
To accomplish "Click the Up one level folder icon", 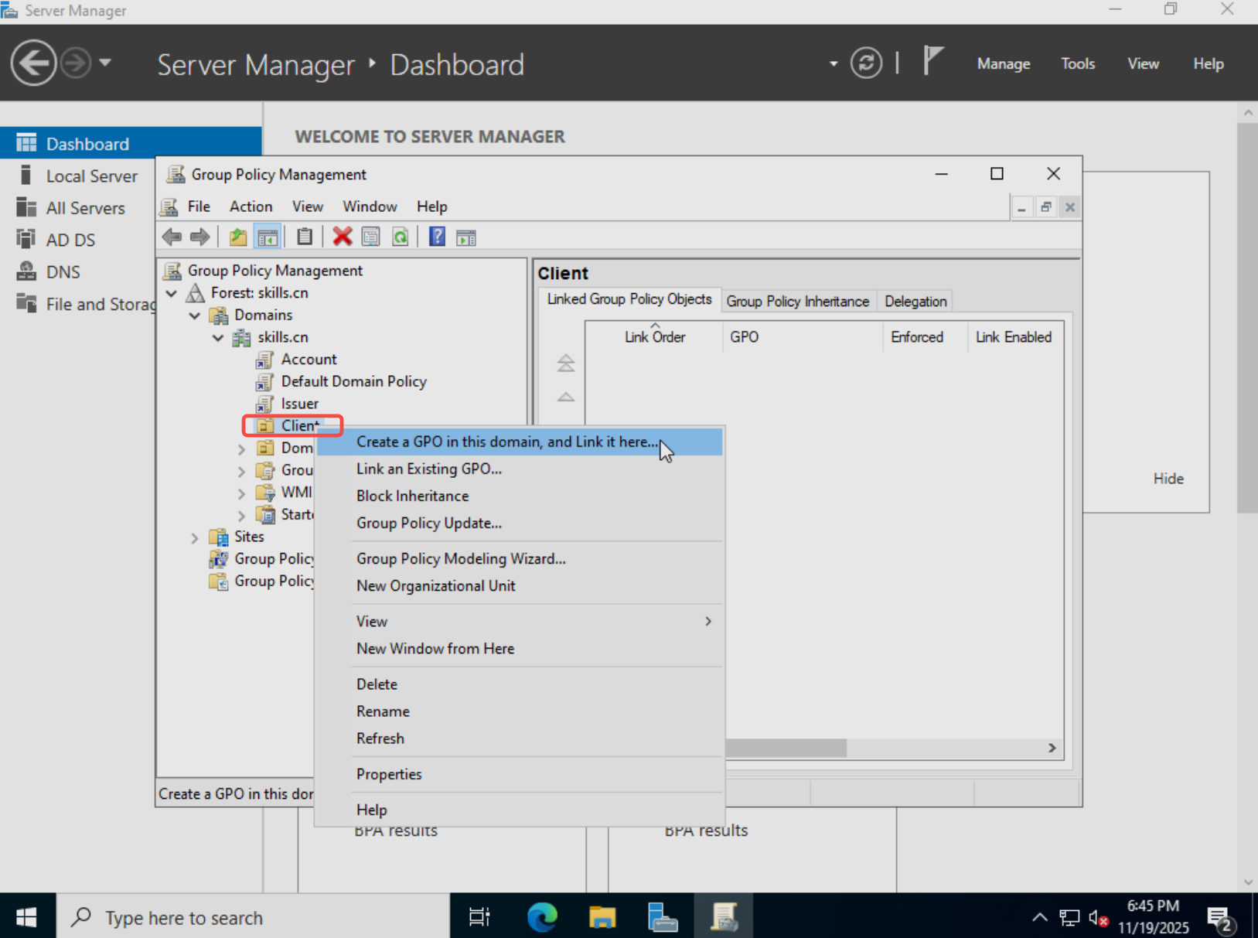I will (238, 237).
